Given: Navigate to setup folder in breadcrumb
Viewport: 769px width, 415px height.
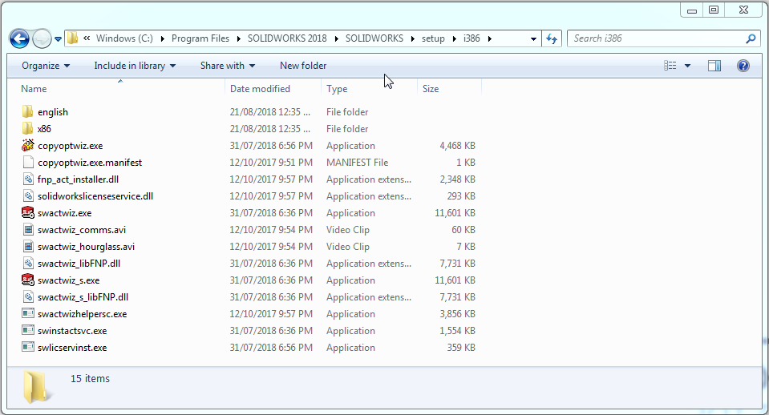Looking at the screenshot, I should [433, 38].
